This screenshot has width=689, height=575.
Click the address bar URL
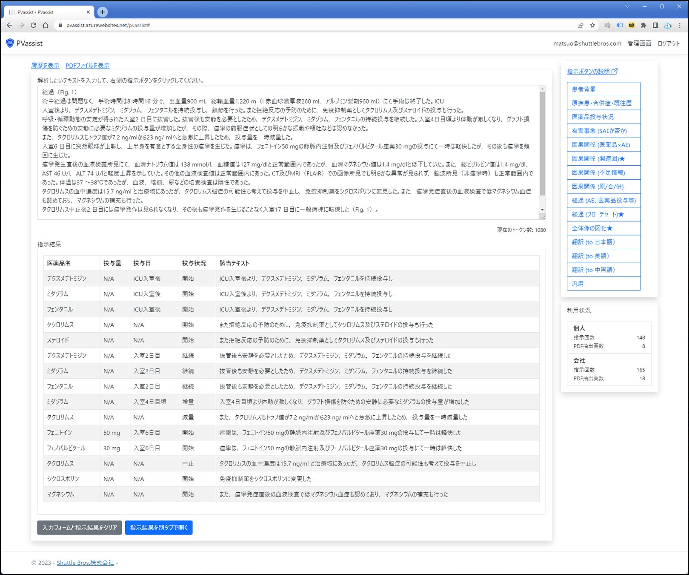pyautogui.click(x=108, y=26)
